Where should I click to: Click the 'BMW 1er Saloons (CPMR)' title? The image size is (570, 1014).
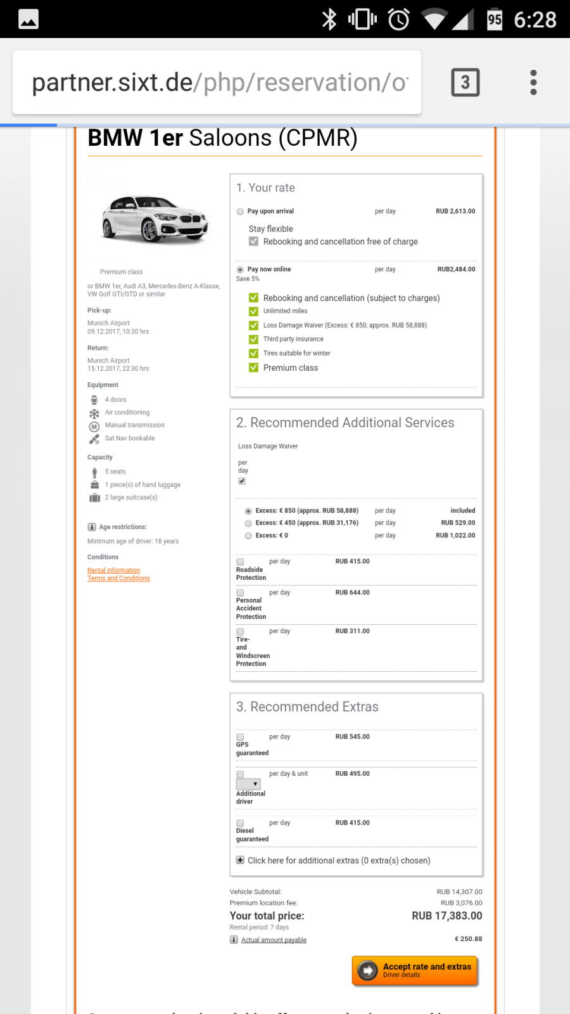pyautogui.click(x=222, y=138)
